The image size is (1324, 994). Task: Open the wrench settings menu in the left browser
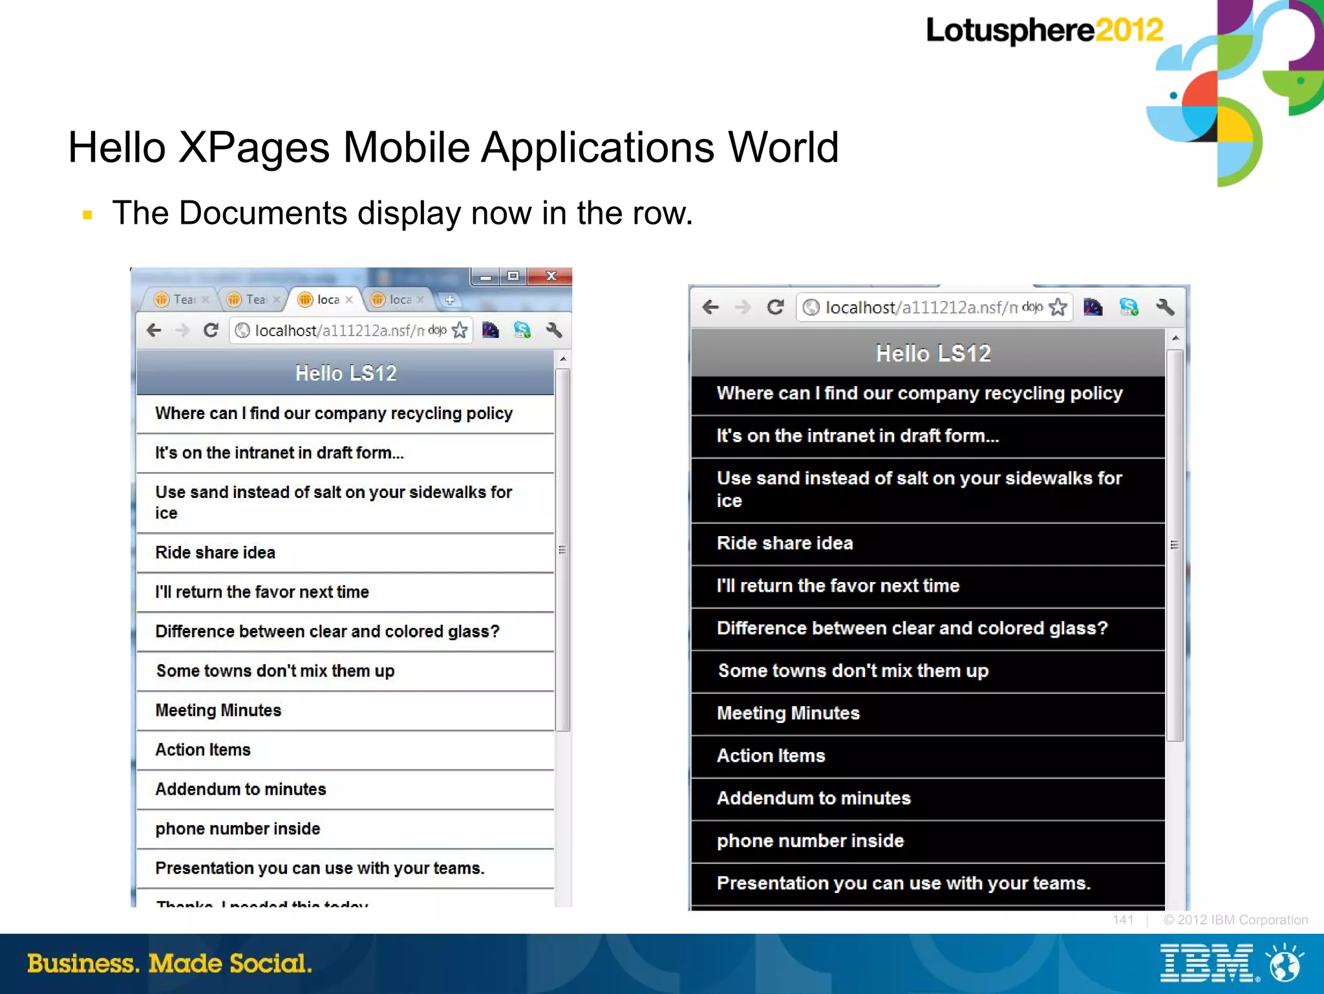coord(554,330)
